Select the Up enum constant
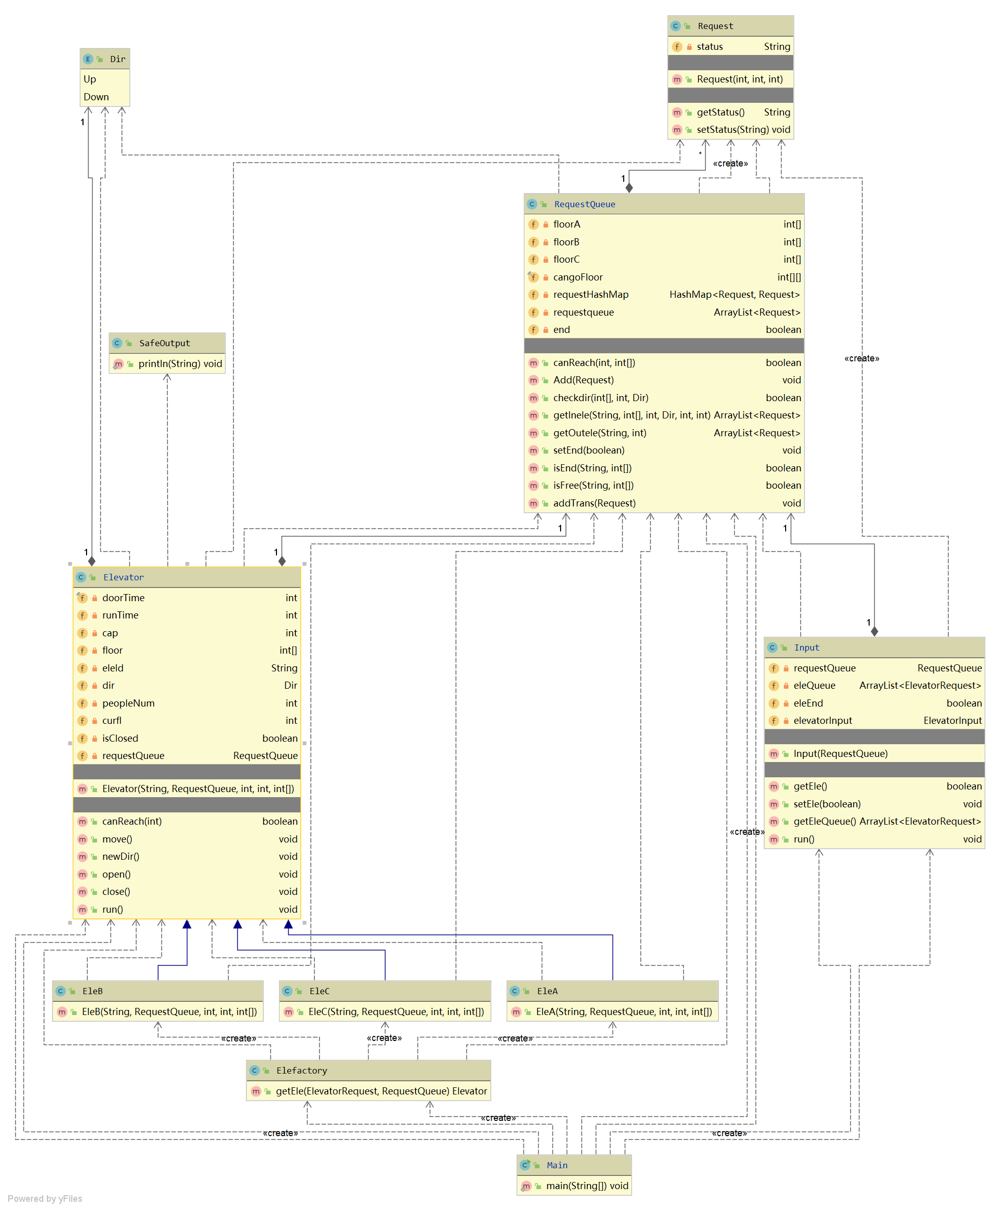 coord(90,79)
